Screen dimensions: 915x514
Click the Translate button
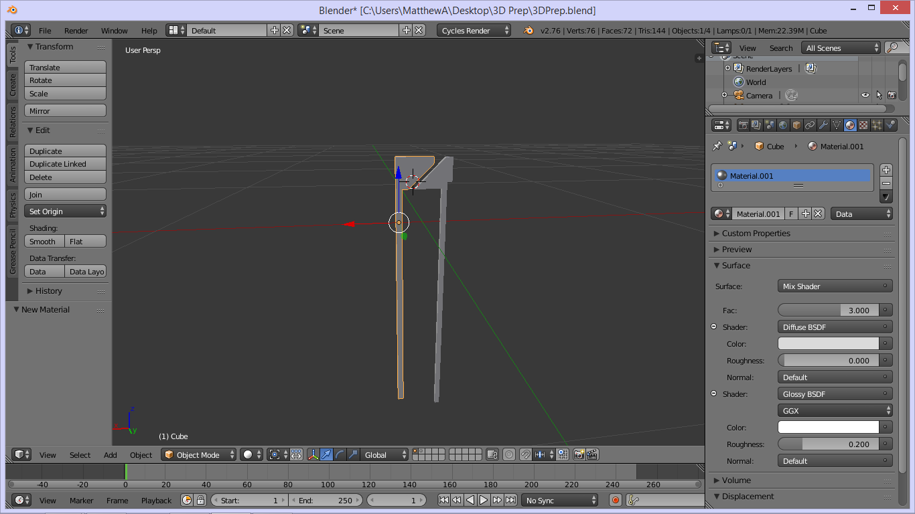coord(65,67)
